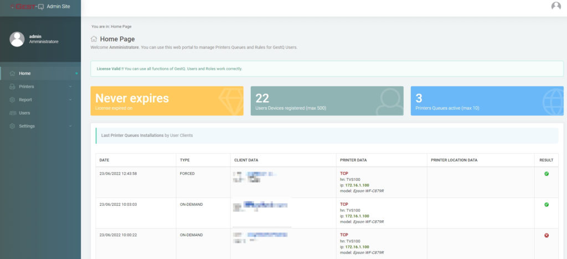The height and width of the screenshot is (259, 567).
Task: Click the green success result icon for 12:43:58 row
Action: pos(547,174)
